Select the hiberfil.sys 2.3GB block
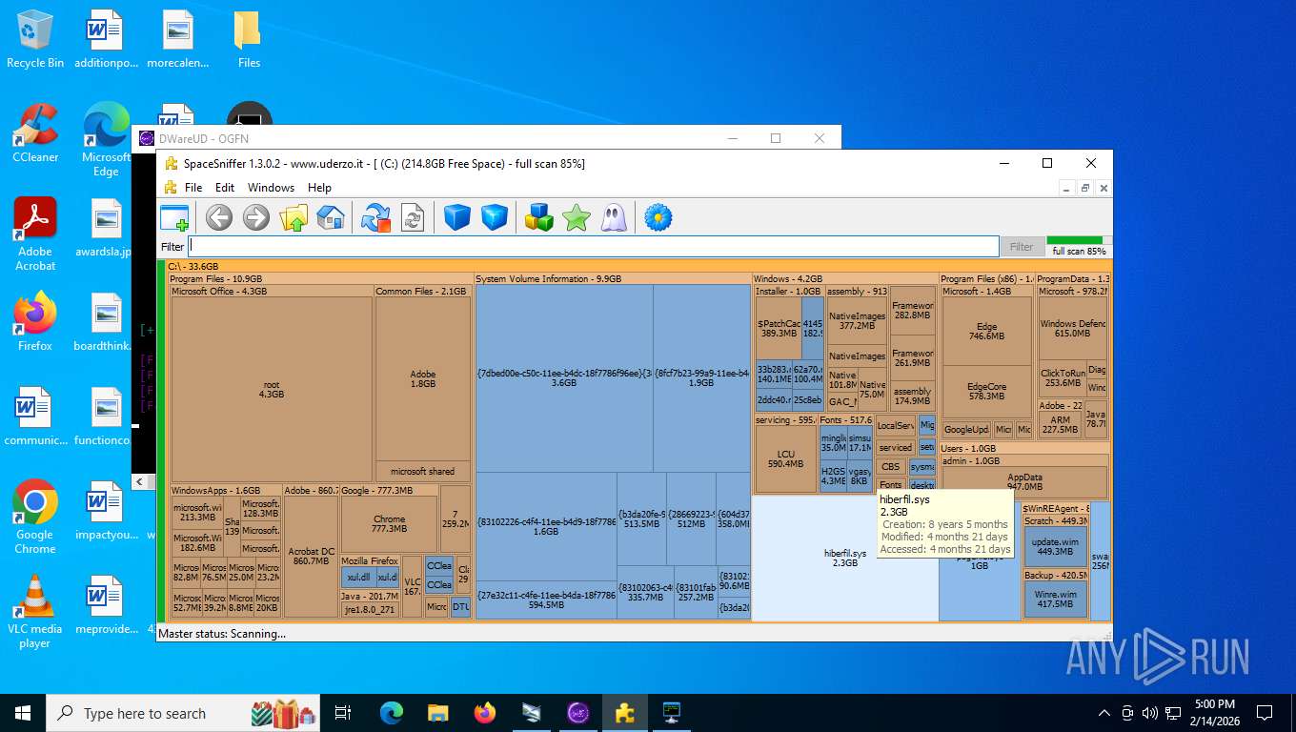The height and width of the screenshot is (732, 1296). tap(845, 559)
